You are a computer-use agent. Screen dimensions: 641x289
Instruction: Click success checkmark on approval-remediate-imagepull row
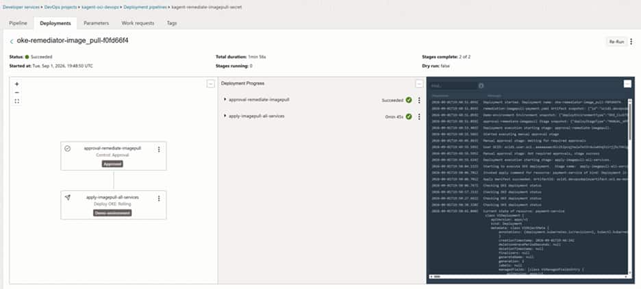point(408,100)
